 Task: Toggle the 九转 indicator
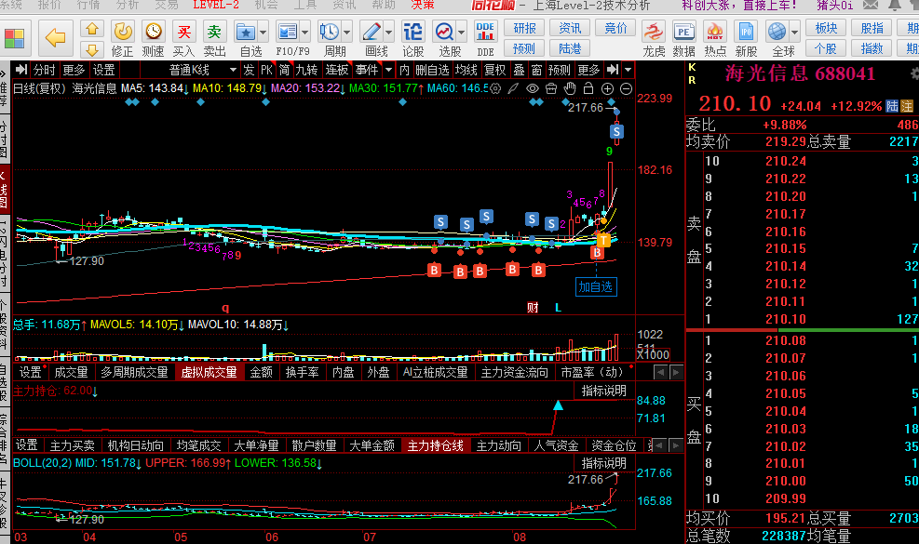306,71
